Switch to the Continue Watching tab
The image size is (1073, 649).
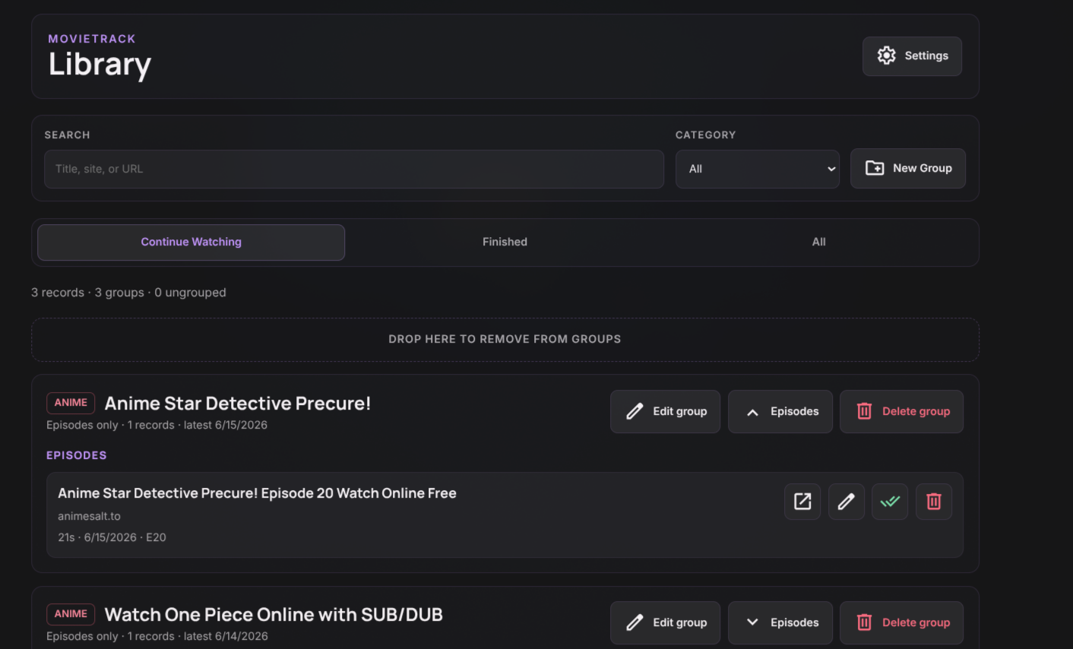(191, 242)
